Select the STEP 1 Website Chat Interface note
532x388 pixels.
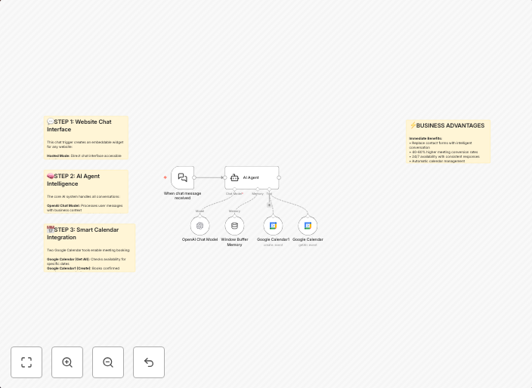[x=86, y=138]
